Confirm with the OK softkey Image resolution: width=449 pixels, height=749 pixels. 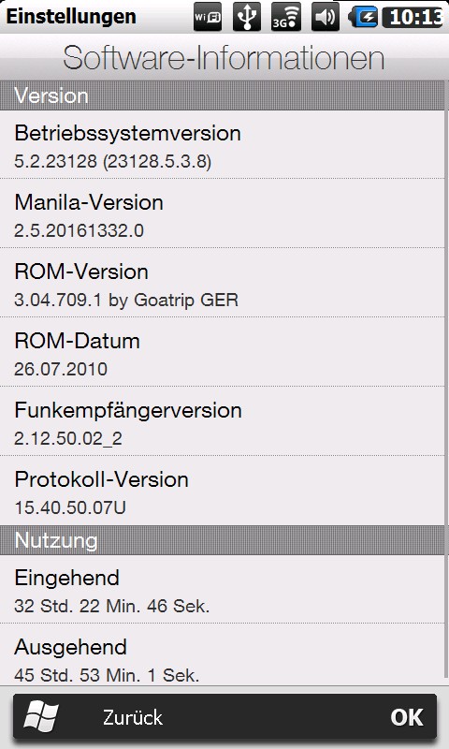point(407,717)
